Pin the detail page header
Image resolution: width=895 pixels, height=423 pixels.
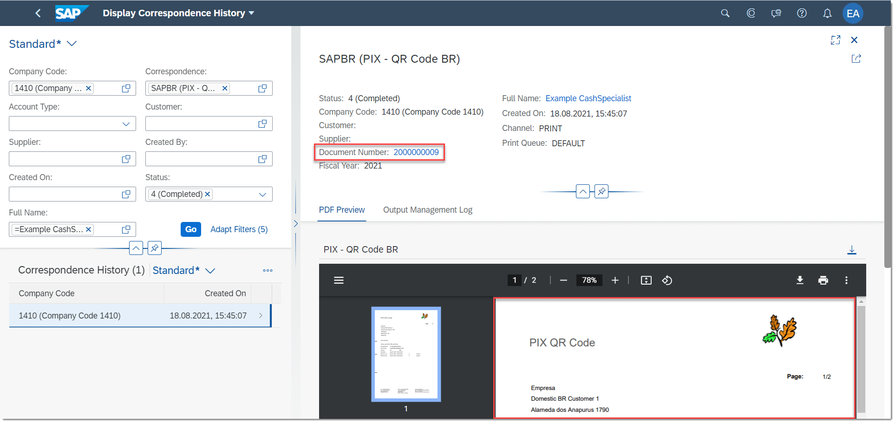(601, 191)
